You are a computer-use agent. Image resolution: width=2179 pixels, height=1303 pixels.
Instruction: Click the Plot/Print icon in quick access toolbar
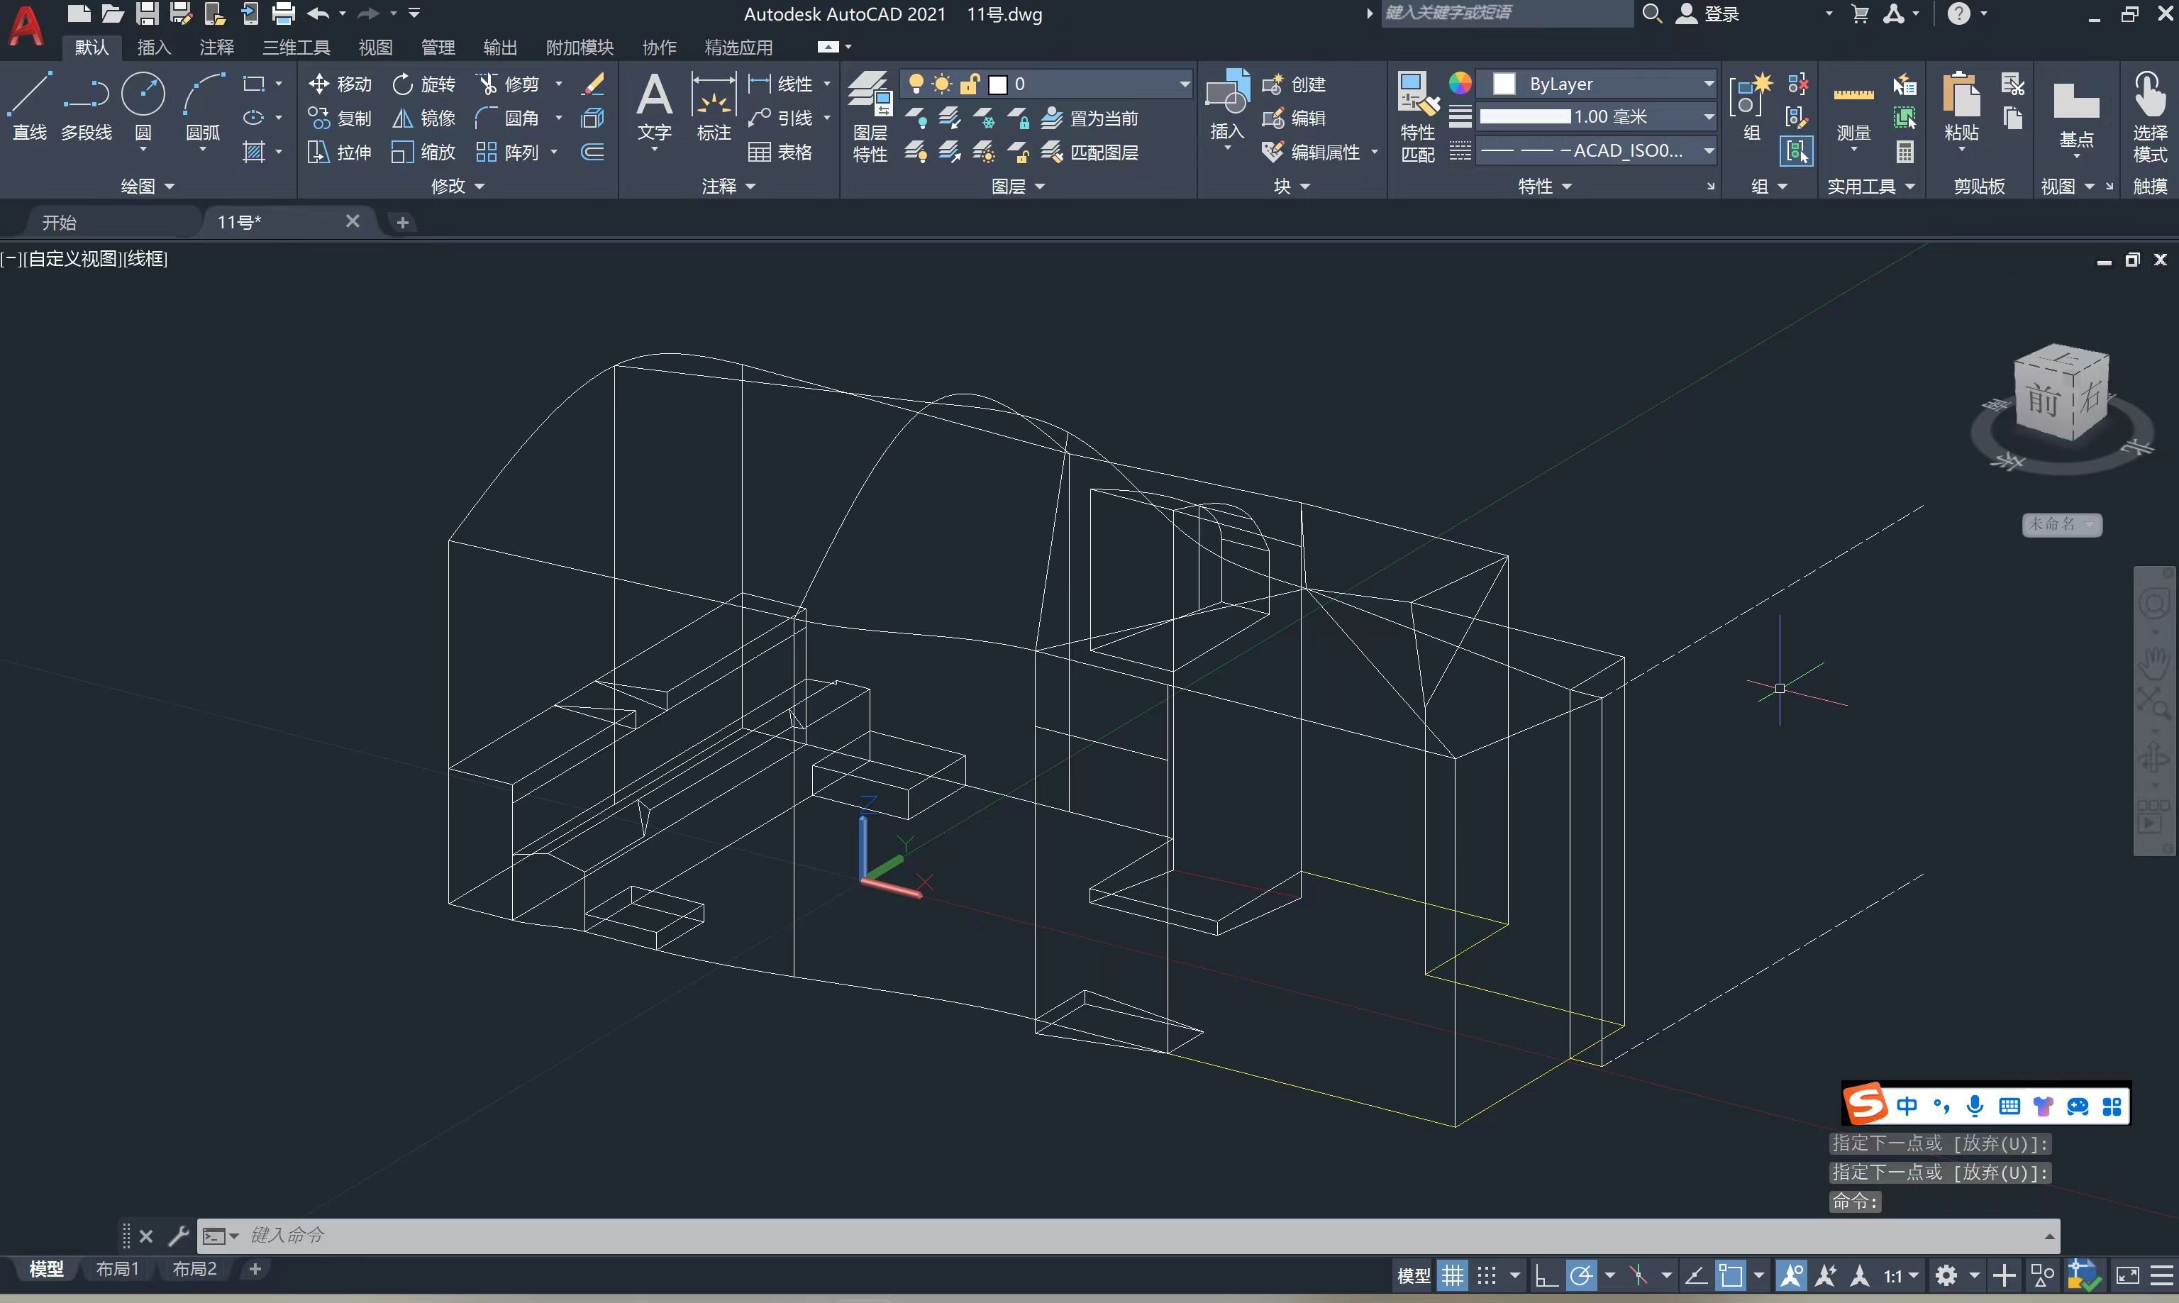(283, 13)
